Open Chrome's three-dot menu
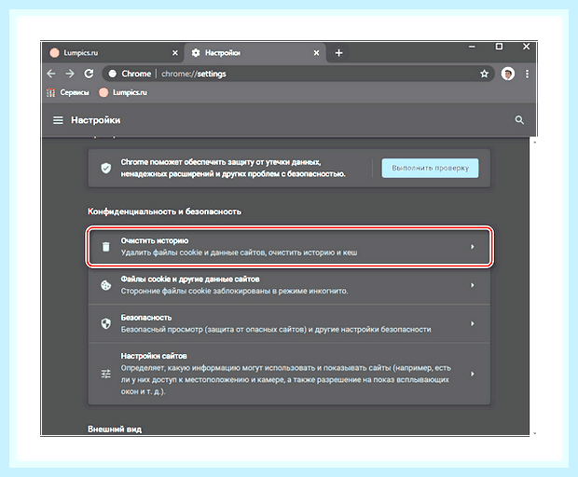 527,74
